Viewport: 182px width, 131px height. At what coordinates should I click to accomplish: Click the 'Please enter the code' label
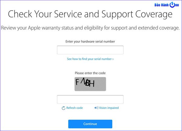tap(90, 73)
